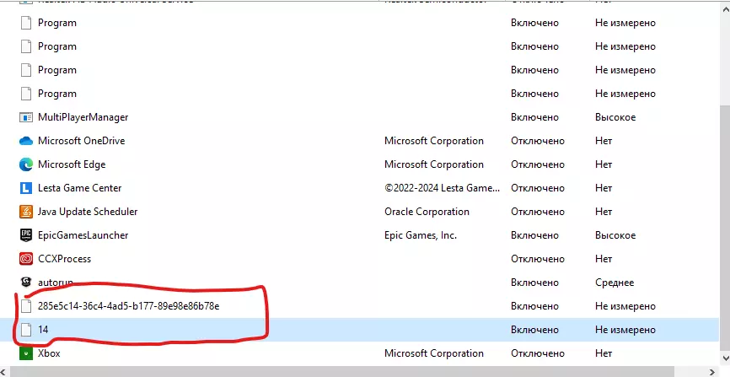Select the Lesta Game Center entry name
730x377 pixels.
pyautogui.click(x=79, y=188)
